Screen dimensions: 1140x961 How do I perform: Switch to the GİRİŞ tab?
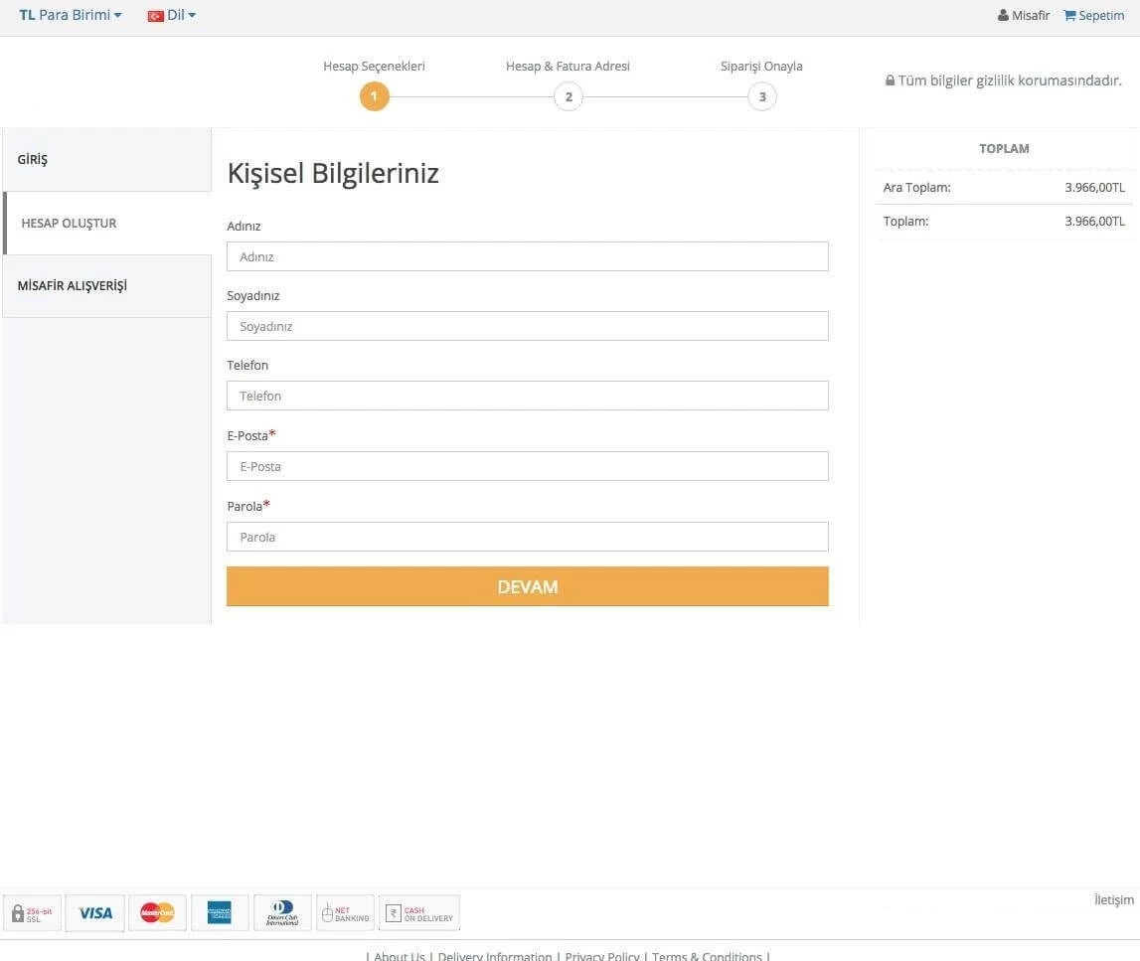point(33,159)
